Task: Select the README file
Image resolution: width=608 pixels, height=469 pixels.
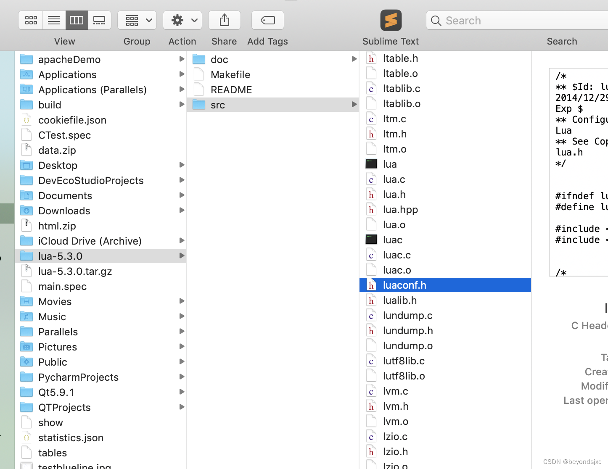Action: (273, 90)
